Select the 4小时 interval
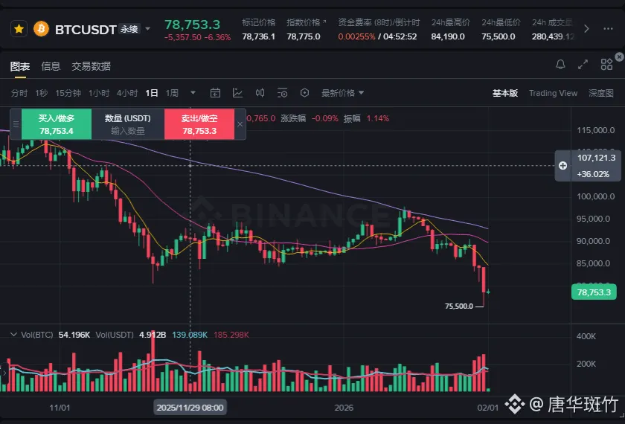This screenshot has height=424, width=625. click(x=127, y=93)
